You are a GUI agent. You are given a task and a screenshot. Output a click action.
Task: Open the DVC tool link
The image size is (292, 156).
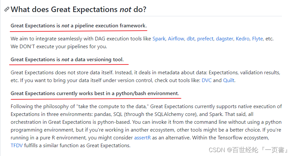click(x=206, y=80)
